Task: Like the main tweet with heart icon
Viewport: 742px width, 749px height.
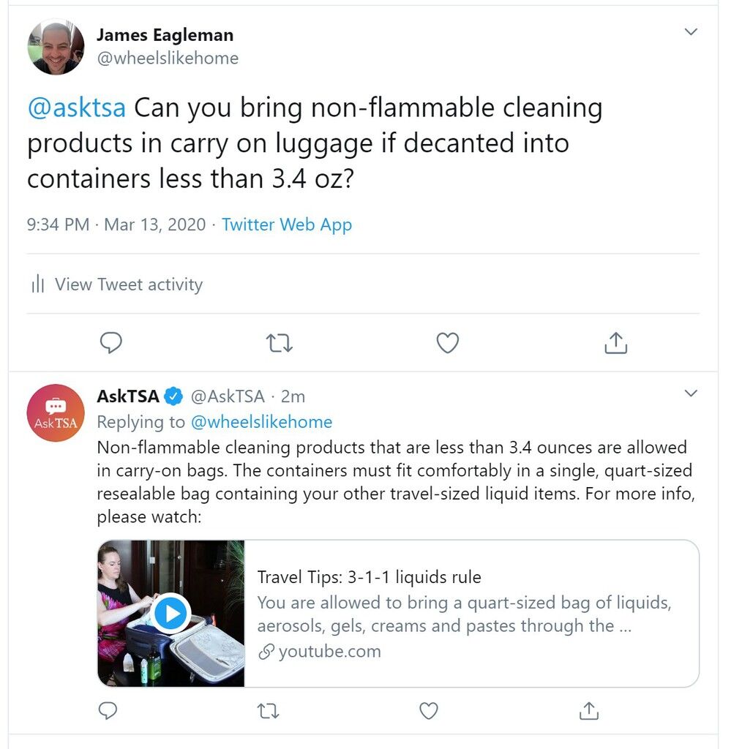Action: click(448, 343)
